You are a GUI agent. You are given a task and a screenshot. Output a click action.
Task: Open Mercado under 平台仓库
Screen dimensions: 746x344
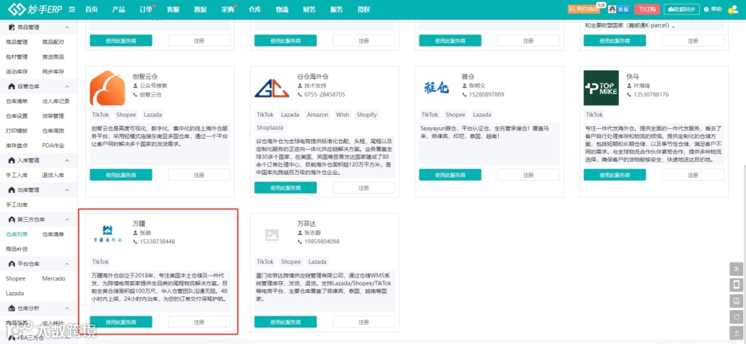(x=53, y=278)
